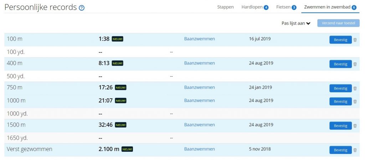This screenshot has width=365, height=160.
Task: Click the 100 m row label
Action: click(x=14, y=39)
